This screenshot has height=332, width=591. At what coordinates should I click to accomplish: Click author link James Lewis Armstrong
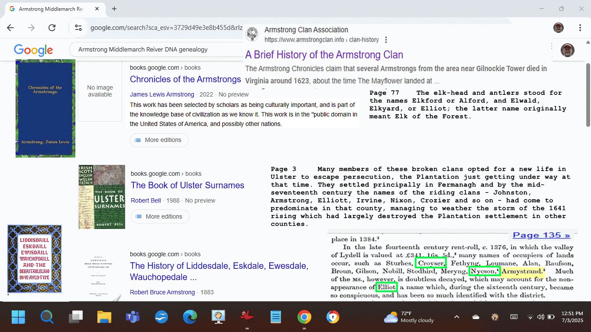coord(162,94)
